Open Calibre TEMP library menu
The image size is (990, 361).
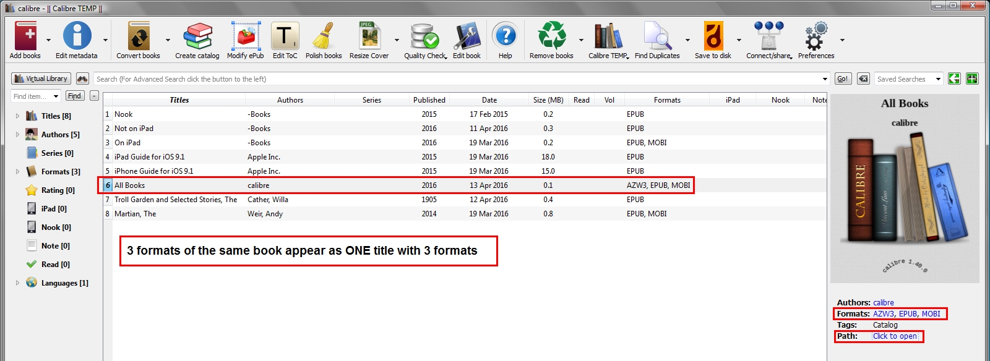pos(608,36)
